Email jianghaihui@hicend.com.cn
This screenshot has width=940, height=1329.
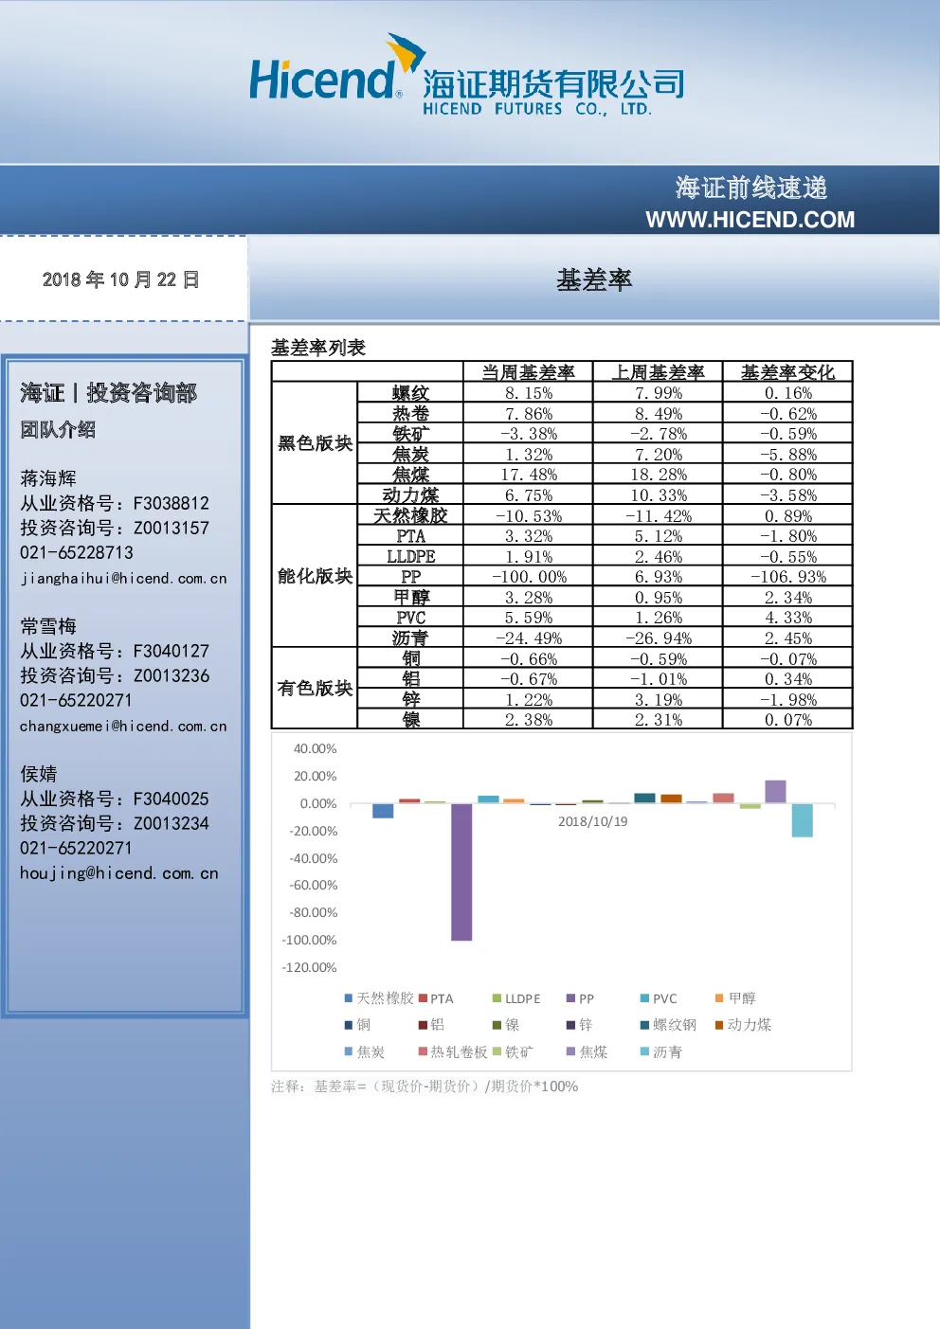tap(123, 578)
